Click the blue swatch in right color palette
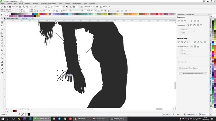 (213, 43)
